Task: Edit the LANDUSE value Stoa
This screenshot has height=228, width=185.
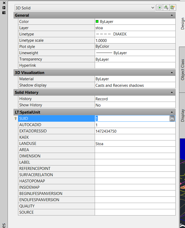Action: pos(135,144)
